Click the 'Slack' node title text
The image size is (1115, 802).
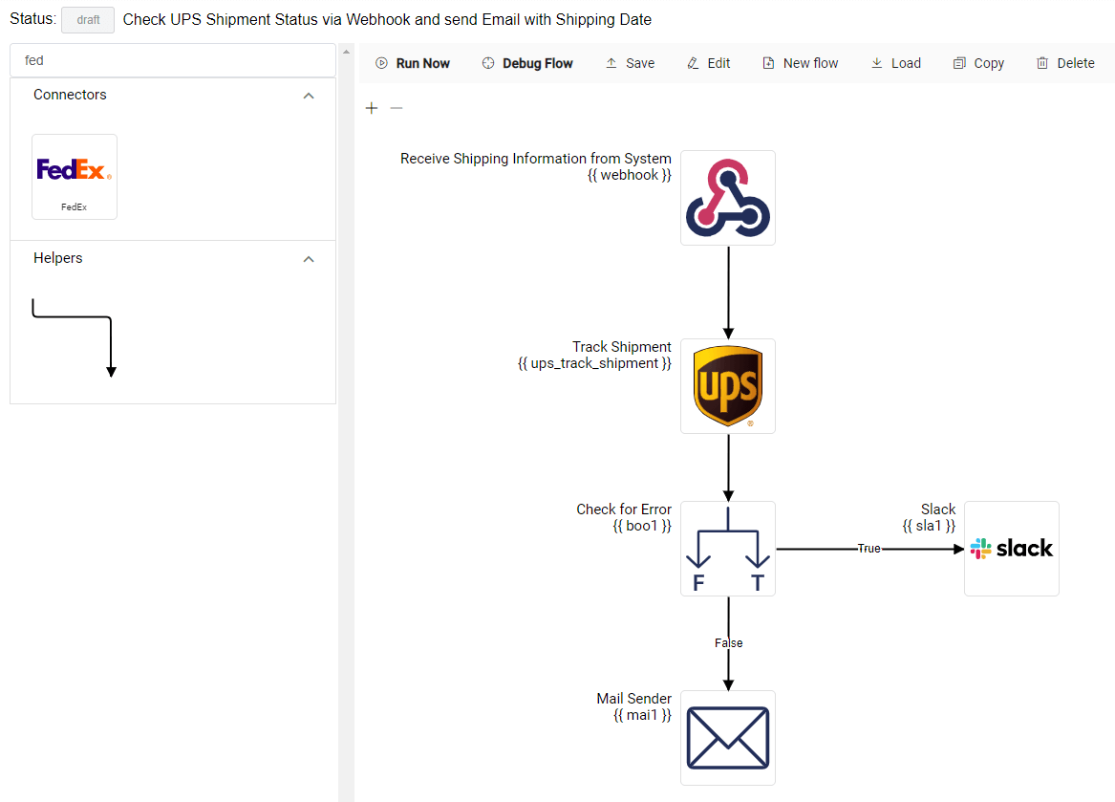(938, 509)
